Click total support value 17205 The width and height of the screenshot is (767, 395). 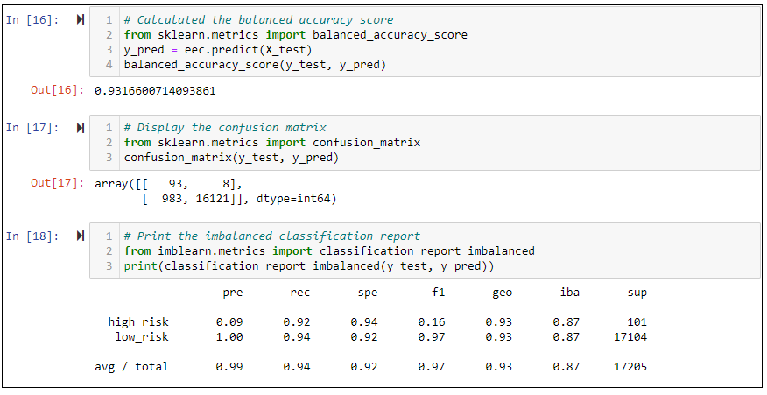click(x=630, y=367)
